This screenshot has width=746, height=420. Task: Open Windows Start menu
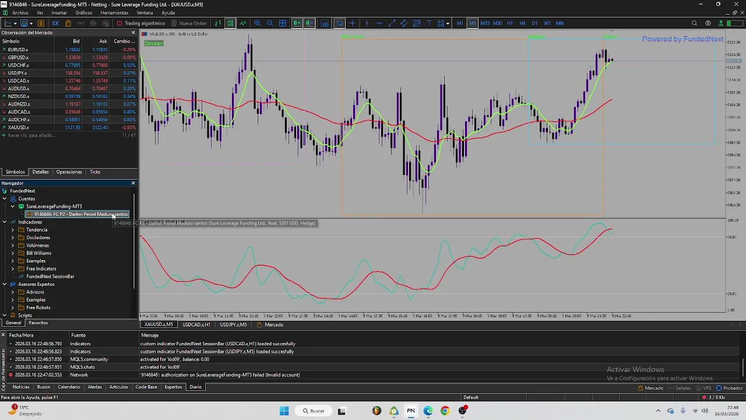pos(284,411)
